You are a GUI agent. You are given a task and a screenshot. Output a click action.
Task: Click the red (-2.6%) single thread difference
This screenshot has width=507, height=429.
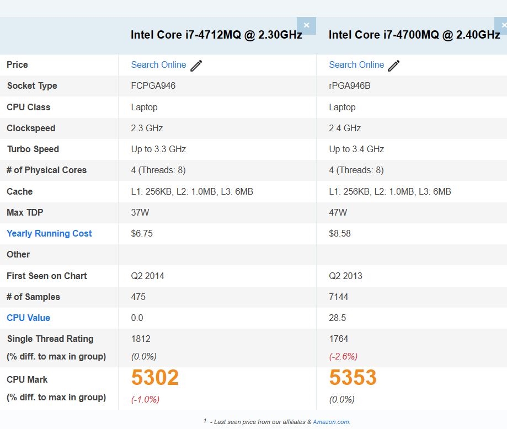pyautogui.click(x=343, y=356)
